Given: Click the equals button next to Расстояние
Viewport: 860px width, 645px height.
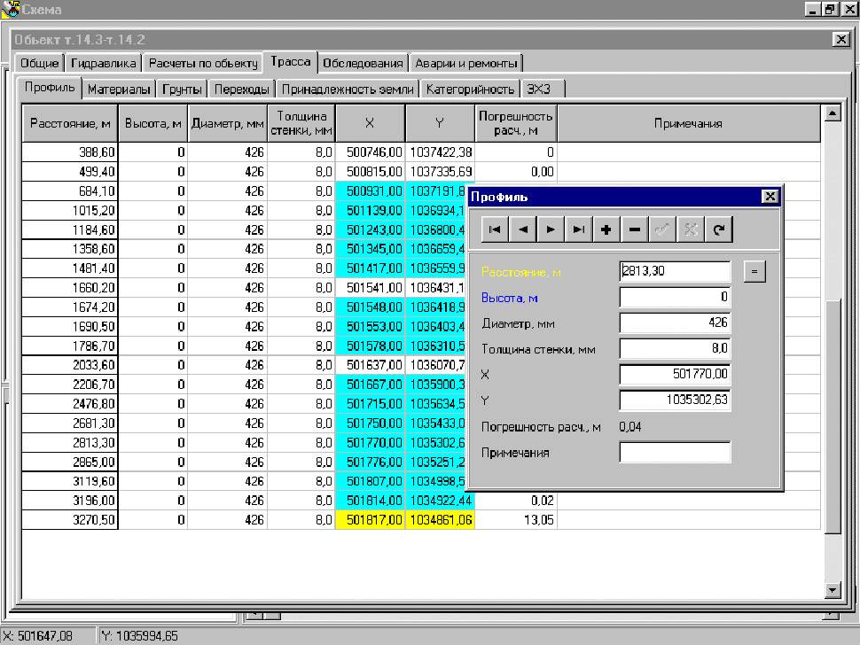Looking at the screenshot, I should [x=754, y=271].
